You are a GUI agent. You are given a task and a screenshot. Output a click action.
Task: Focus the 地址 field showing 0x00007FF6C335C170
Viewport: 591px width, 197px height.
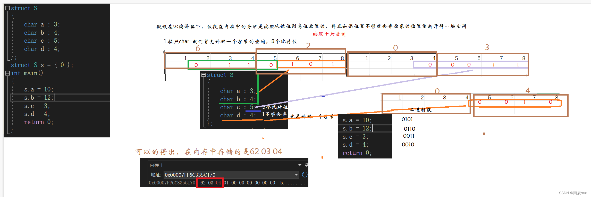231,175
